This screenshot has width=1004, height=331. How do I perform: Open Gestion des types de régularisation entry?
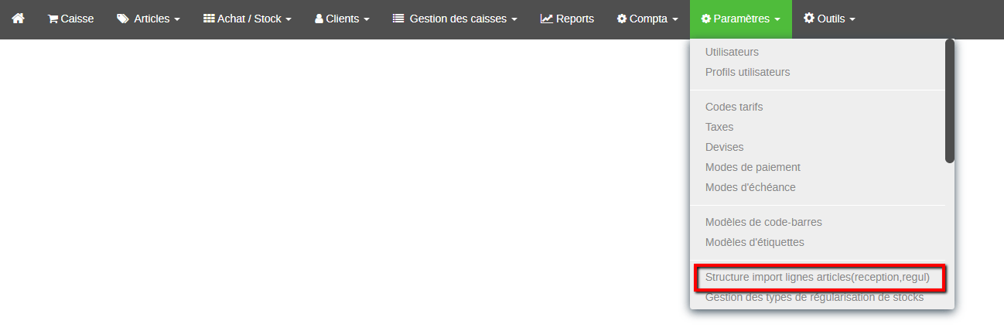(x=814, y=297)
